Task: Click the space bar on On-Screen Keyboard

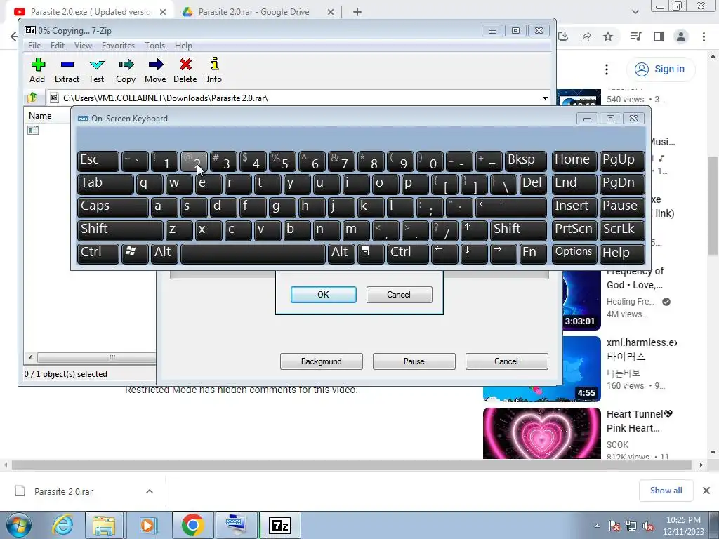Action: [253, 253]
